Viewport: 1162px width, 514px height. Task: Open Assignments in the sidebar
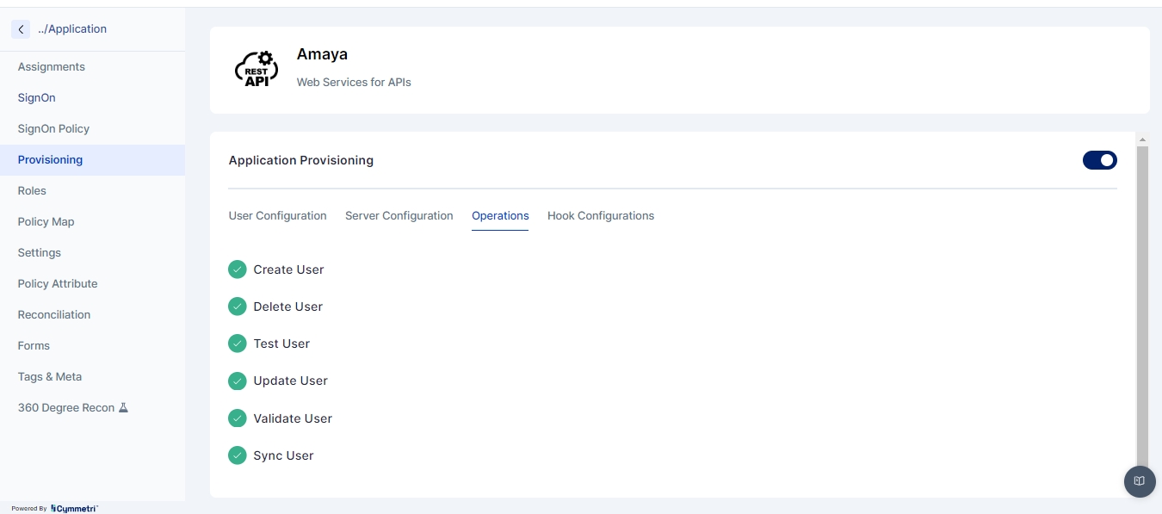pyautogui.click(x=52, y=67)
